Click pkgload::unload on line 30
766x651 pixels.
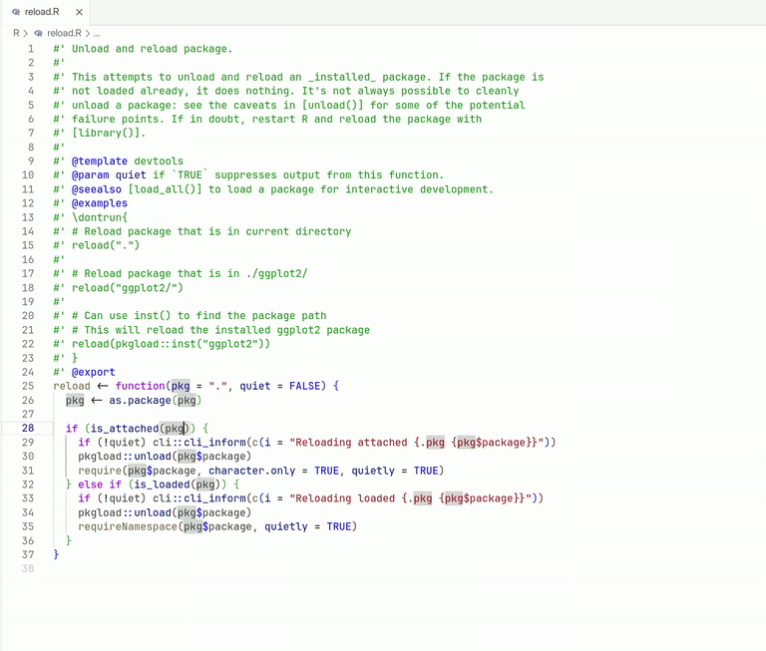(125, 457)
